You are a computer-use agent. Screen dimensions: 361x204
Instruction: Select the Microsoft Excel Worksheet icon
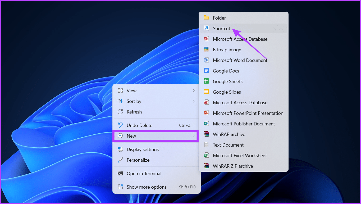click(x=206, y=155)
